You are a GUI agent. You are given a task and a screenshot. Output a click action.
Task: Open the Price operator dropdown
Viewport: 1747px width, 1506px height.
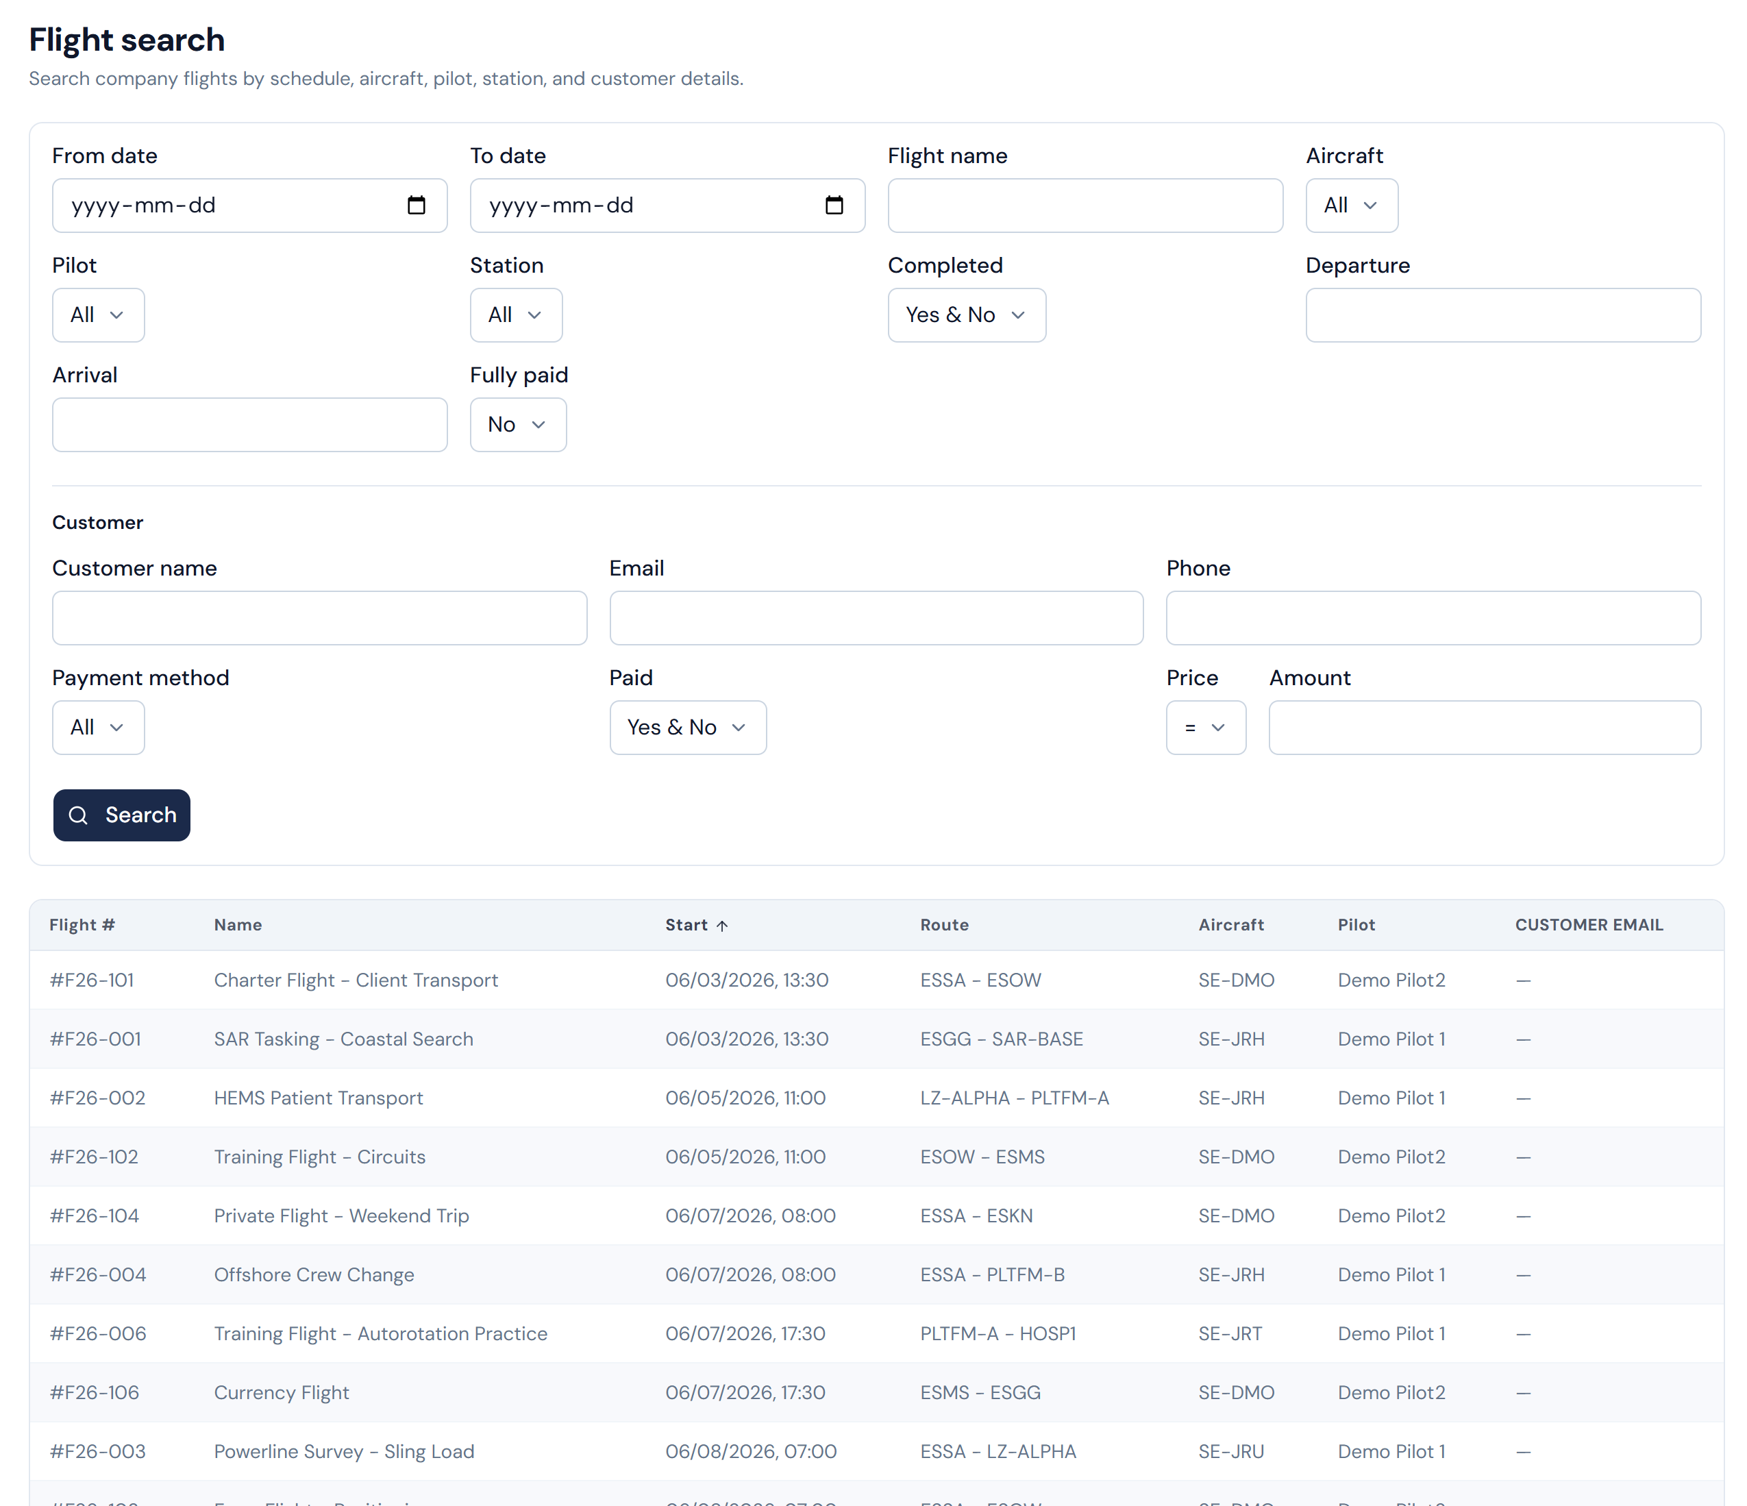coord(1206,727)
